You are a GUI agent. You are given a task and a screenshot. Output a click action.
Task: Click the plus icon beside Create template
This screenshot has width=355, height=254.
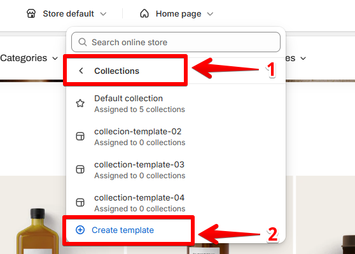point(80,230)
